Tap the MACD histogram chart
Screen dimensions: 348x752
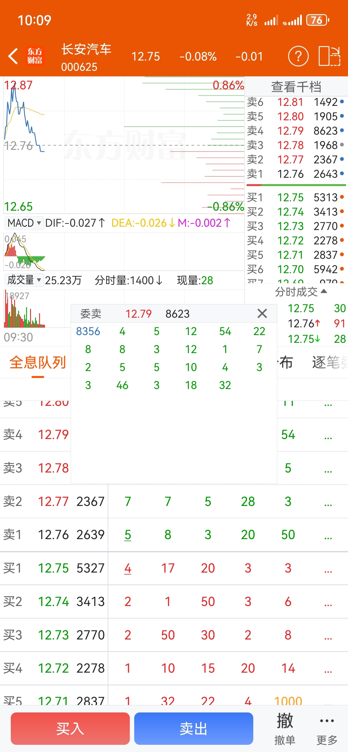click(124, 252)
